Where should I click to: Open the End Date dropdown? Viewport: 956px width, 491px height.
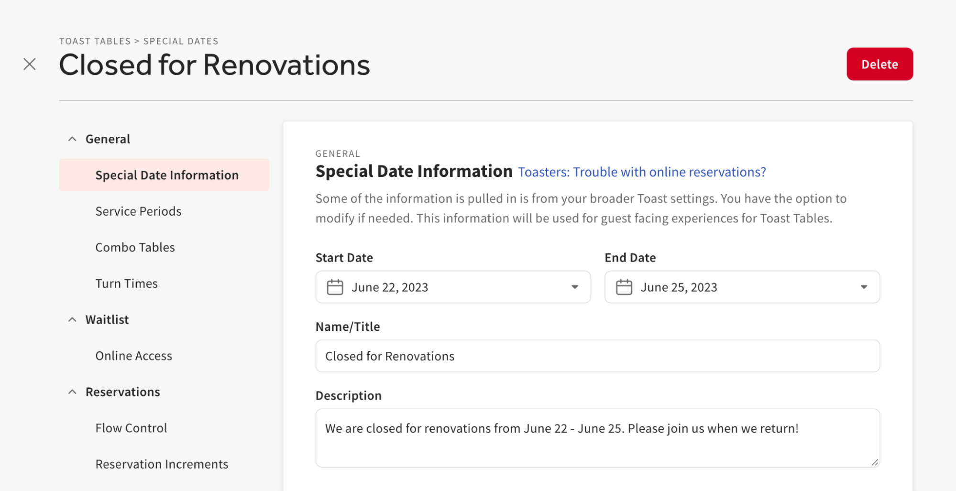(864, 287)
